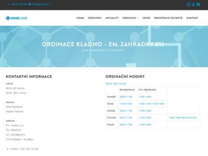Screen dimensions: 208x156
Task: Click the MUDr. Trčová link above table
Action: click(116, 84)
